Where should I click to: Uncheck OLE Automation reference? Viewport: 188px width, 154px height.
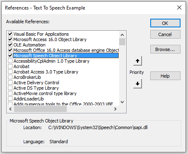pyautogui.click(x=10, y=45)
